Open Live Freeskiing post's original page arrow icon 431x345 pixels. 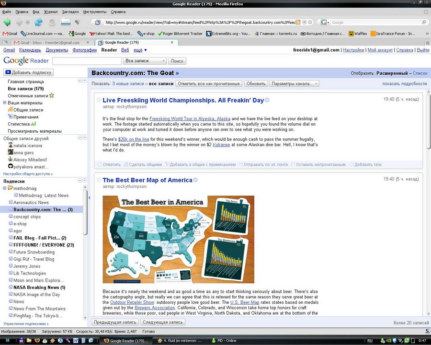267,101
